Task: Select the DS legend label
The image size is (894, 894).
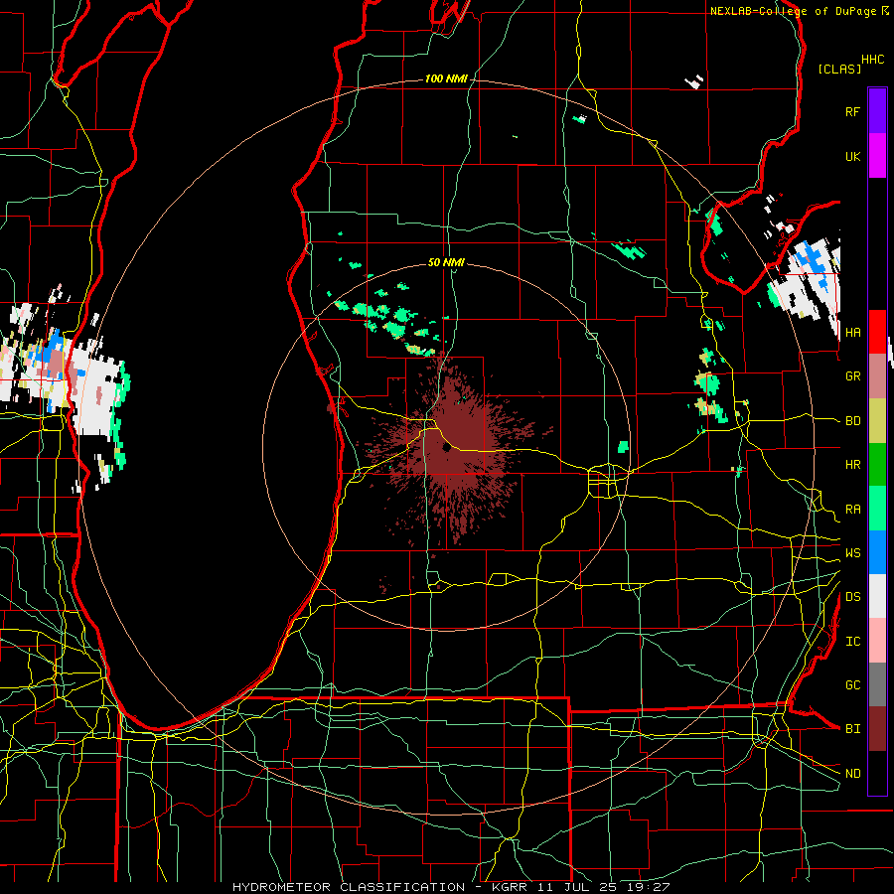Action: coord(852,597)
